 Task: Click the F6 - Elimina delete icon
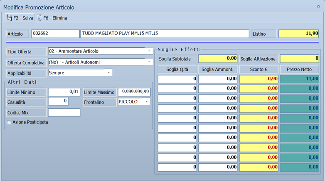pos(39,18)
